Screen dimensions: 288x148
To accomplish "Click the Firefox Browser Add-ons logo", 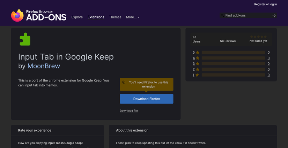I will [38, 15].
